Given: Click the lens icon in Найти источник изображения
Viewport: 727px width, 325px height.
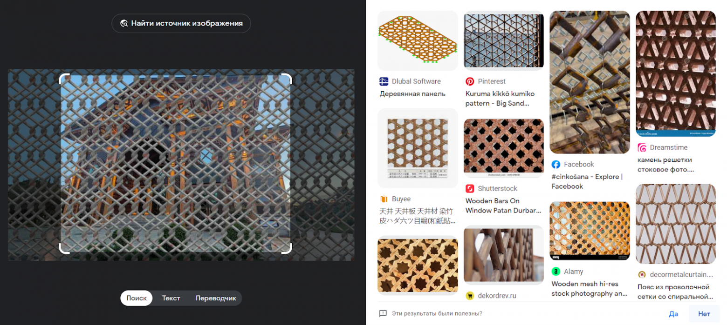Looking at the screenshot, I should (124, 23).
